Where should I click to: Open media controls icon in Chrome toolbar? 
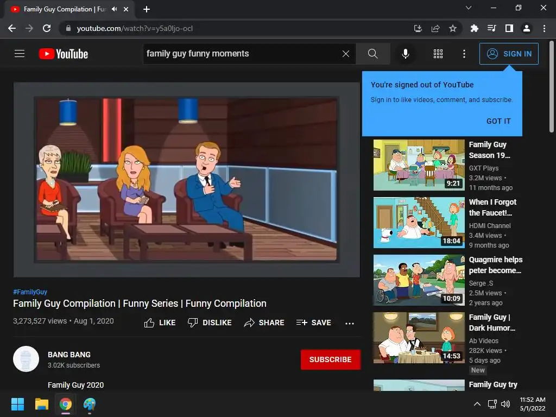click(492, 28)
